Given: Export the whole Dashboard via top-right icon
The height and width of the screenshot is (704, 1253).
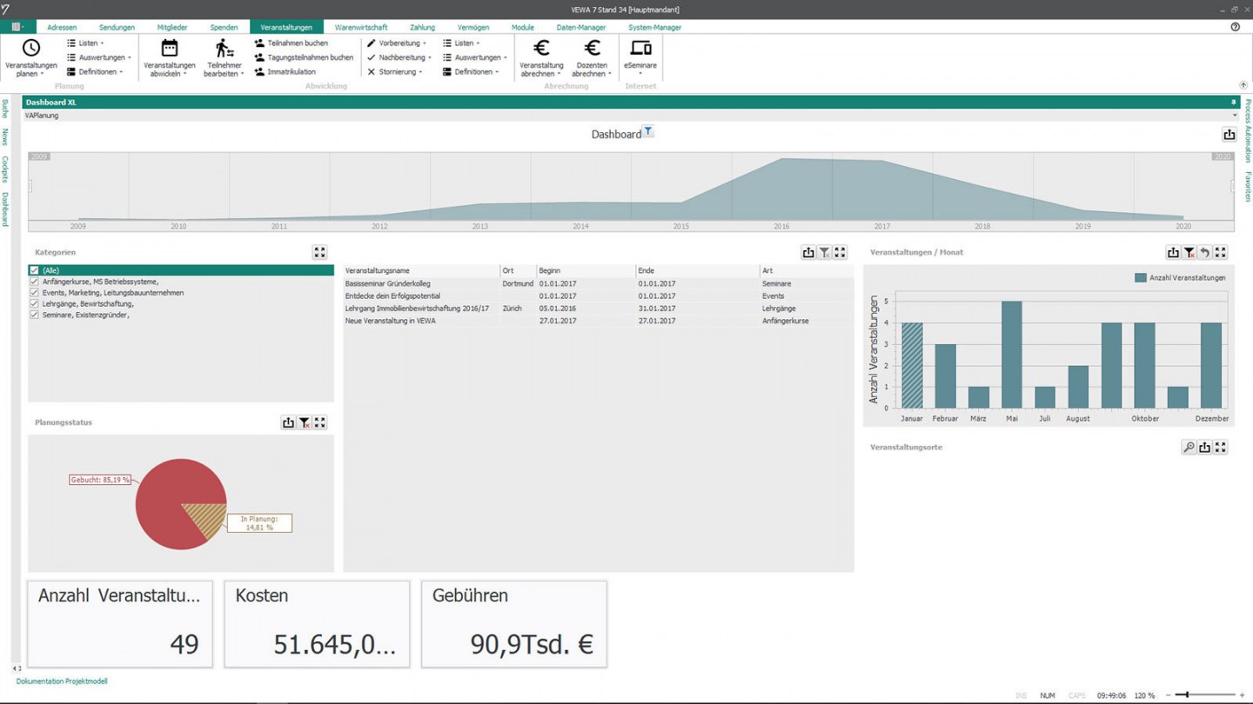Looking at the screenshot, I should coord(1229,135).
